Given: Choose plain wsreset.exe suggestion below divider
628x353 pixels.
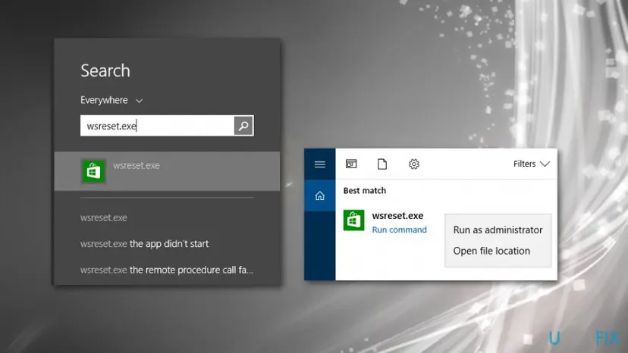Looking at the screenshot, I should pyautogui.click(x=104, y=217).
